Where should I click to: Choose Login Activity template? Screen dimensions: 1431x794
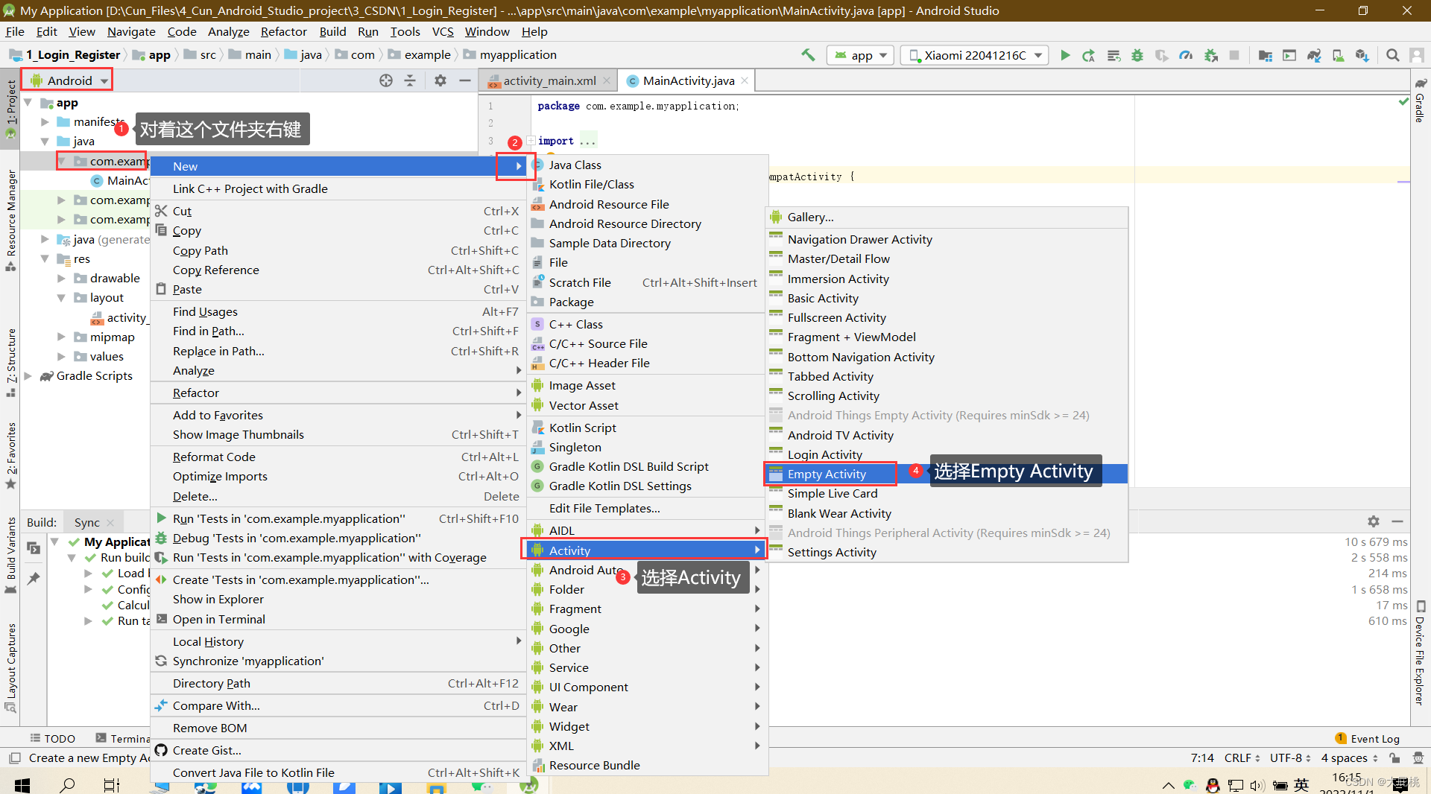click(x=947, y=454)
